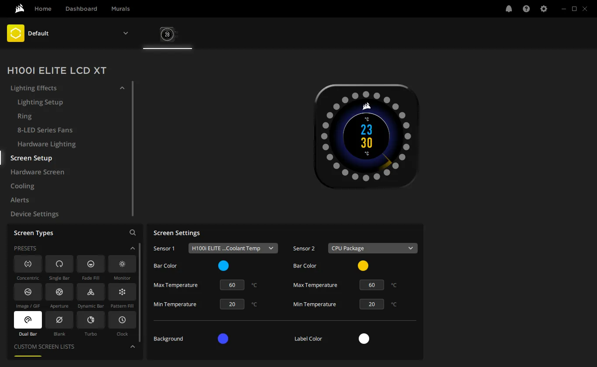Viewport: 597px width, 367px height.
Task: Select the Single Bar screen preset
Action: click(59, 264)
